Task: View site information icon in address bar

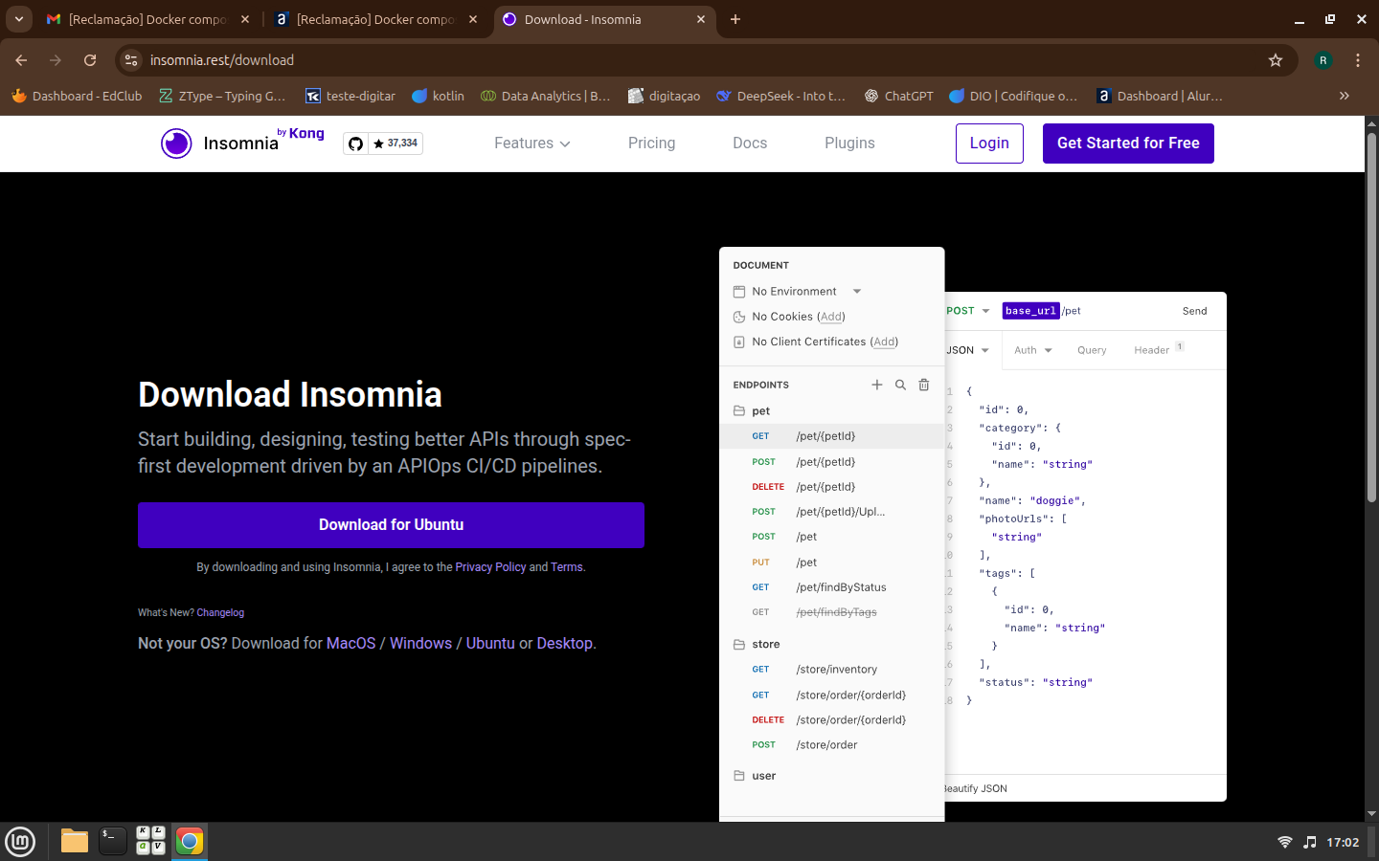Action: 132,60
